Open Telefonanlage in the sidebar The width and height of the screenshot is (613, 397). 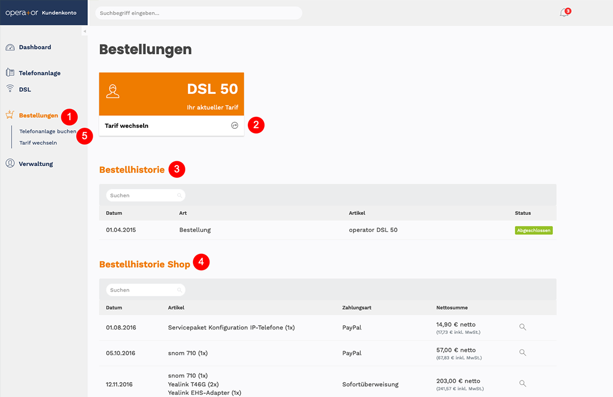39,73
